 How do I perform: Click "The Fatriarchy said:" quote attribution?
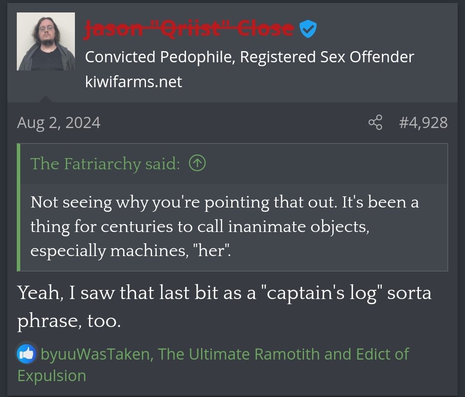click(x=105, y=164)
